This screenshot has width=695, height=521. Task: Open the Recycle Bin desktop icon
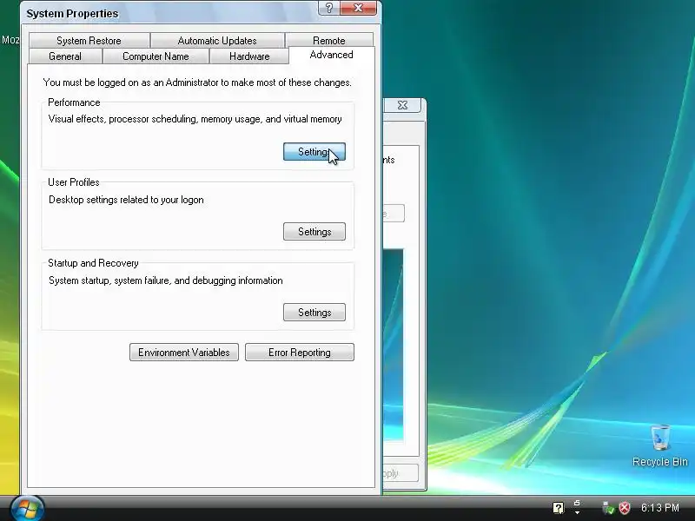(660, 445)
